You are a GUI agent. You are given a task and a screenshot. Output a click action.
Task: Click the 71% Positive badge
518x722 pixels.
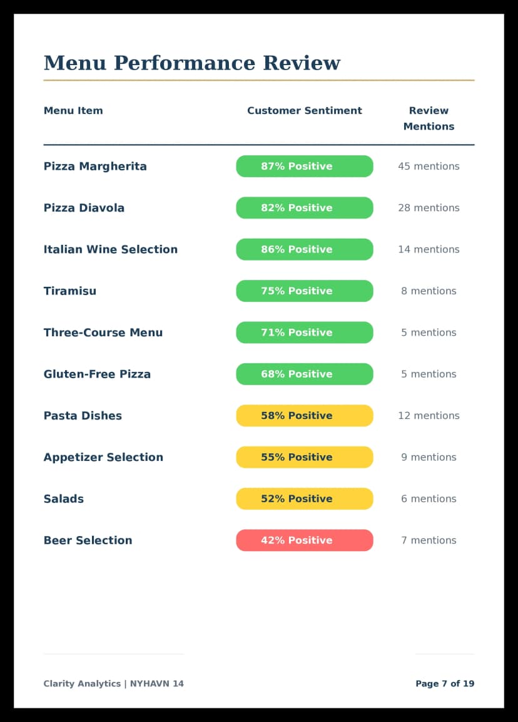(304, 333)
